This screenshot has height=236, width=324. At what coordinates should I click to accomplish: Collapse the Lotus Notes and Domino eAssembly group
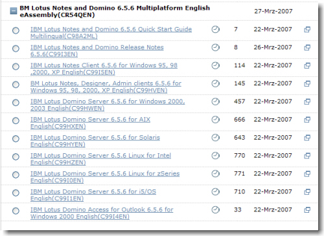pos(14,11)
